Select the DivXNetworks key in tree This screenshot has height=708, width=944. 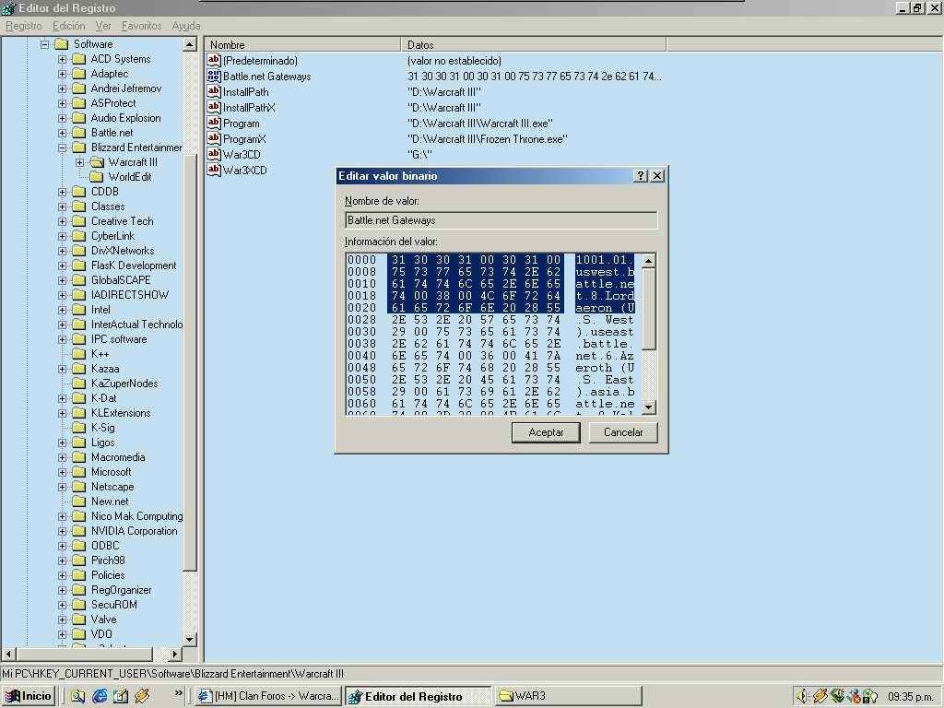point(123,251)
